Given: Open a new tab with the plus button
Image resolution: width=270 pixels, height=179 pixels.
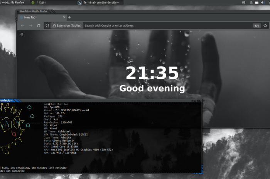Looking at the screenshot, I should point(69,17).
